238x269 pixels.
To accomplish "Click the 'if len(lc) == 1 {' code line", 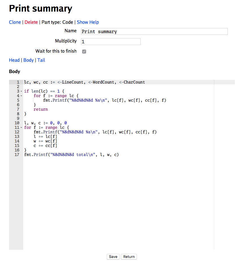I will [44, 91].
